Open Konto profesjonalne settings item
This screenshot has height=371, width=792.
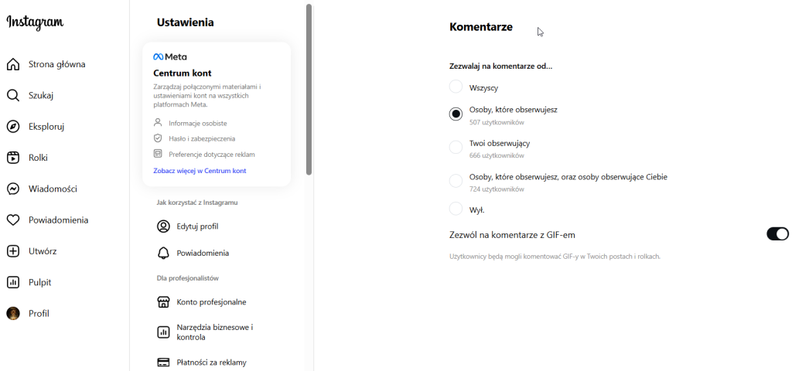pyautogui.click(x=200, y=301)
